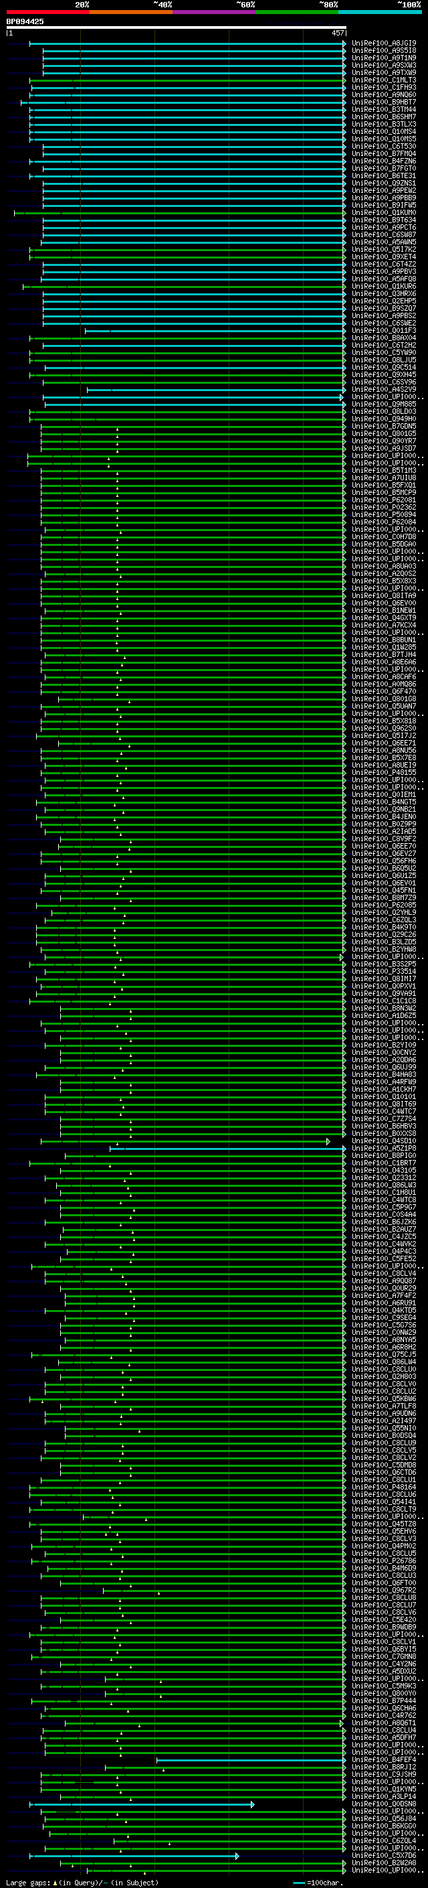Click hit label UniRef100_C1FH93

(x=384, y=87)
